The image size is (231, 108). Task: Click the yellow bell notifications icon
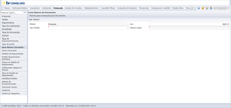(202, 8)
